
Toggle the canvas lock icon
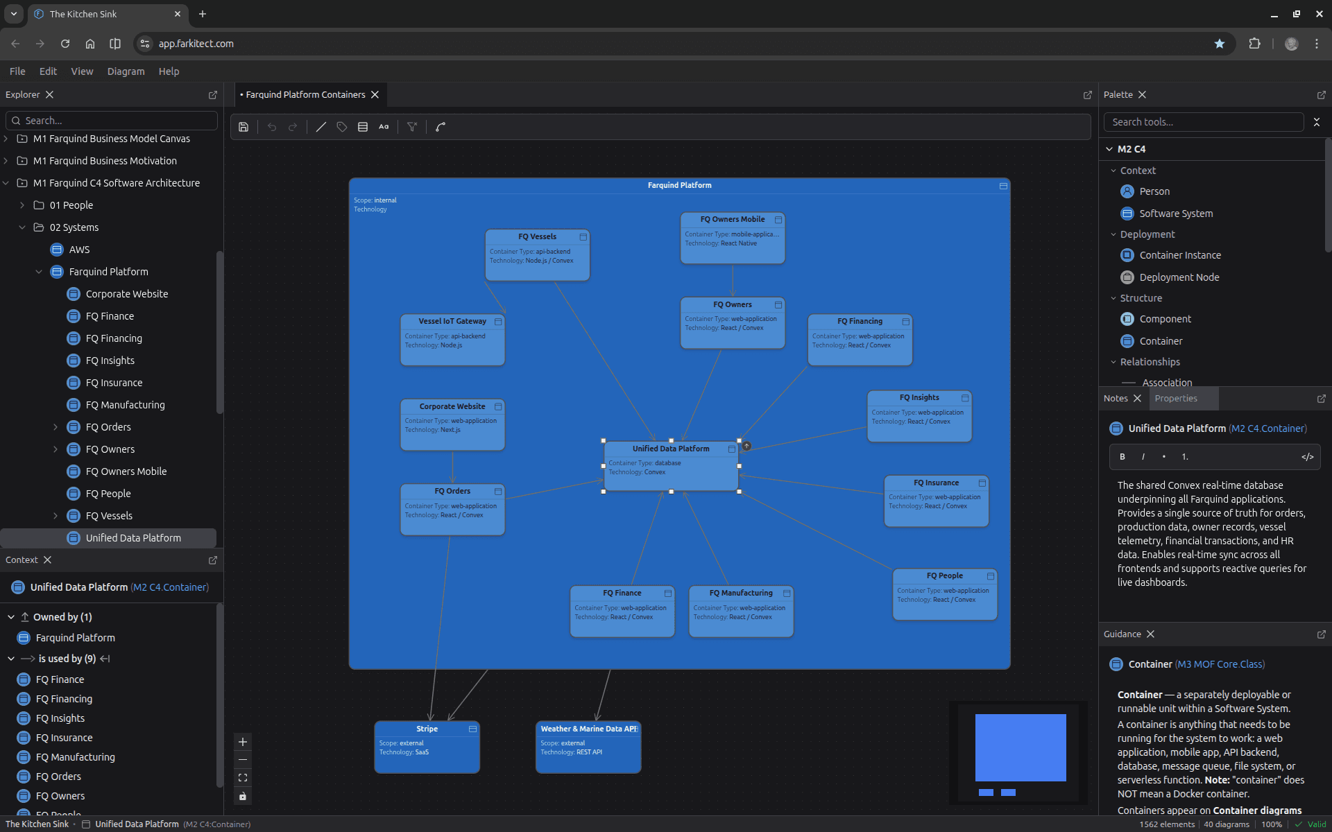tap(243, 796)
